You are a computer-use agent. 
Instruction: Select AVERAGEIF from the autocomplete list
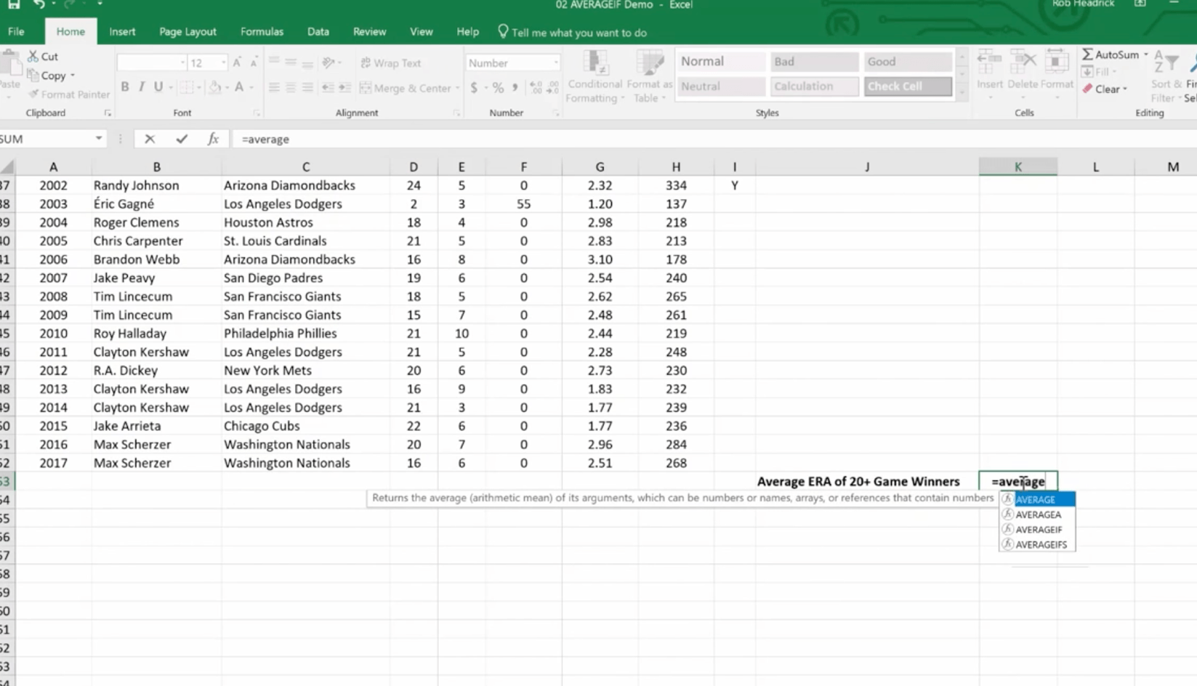[1038, 530]
